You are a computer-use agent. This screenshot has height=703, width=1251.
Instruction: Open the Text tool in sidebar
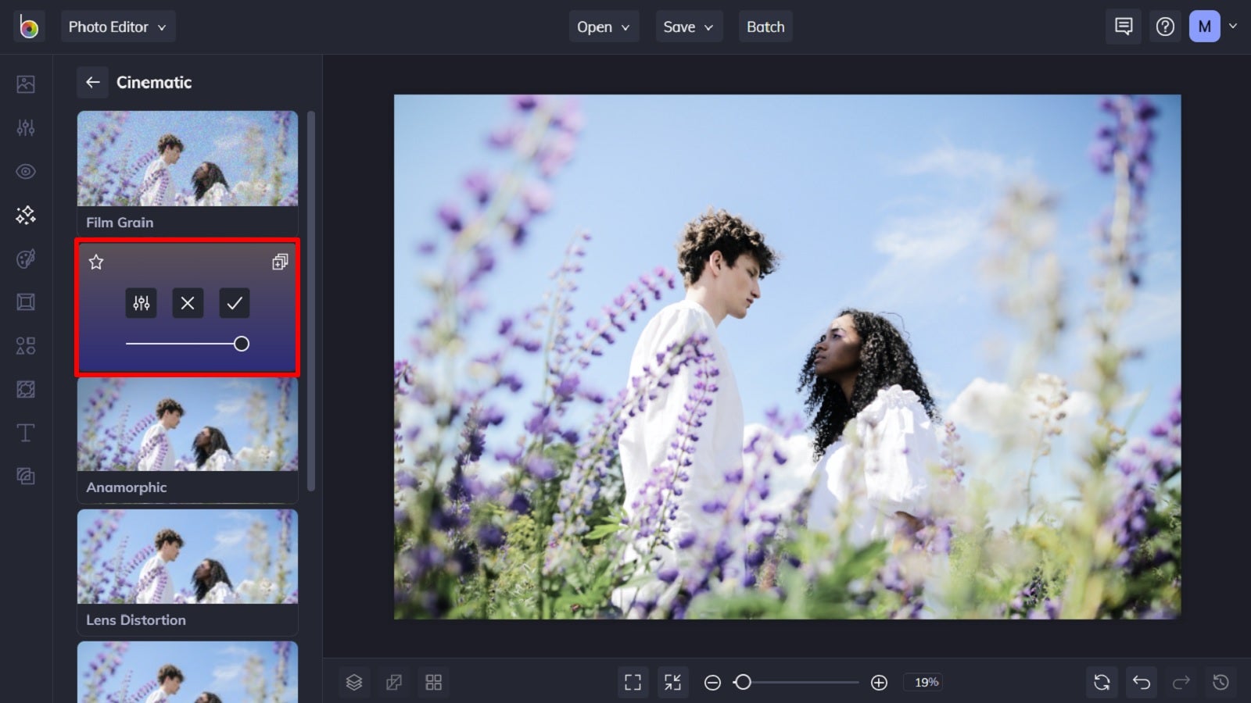tap(25, 432)
